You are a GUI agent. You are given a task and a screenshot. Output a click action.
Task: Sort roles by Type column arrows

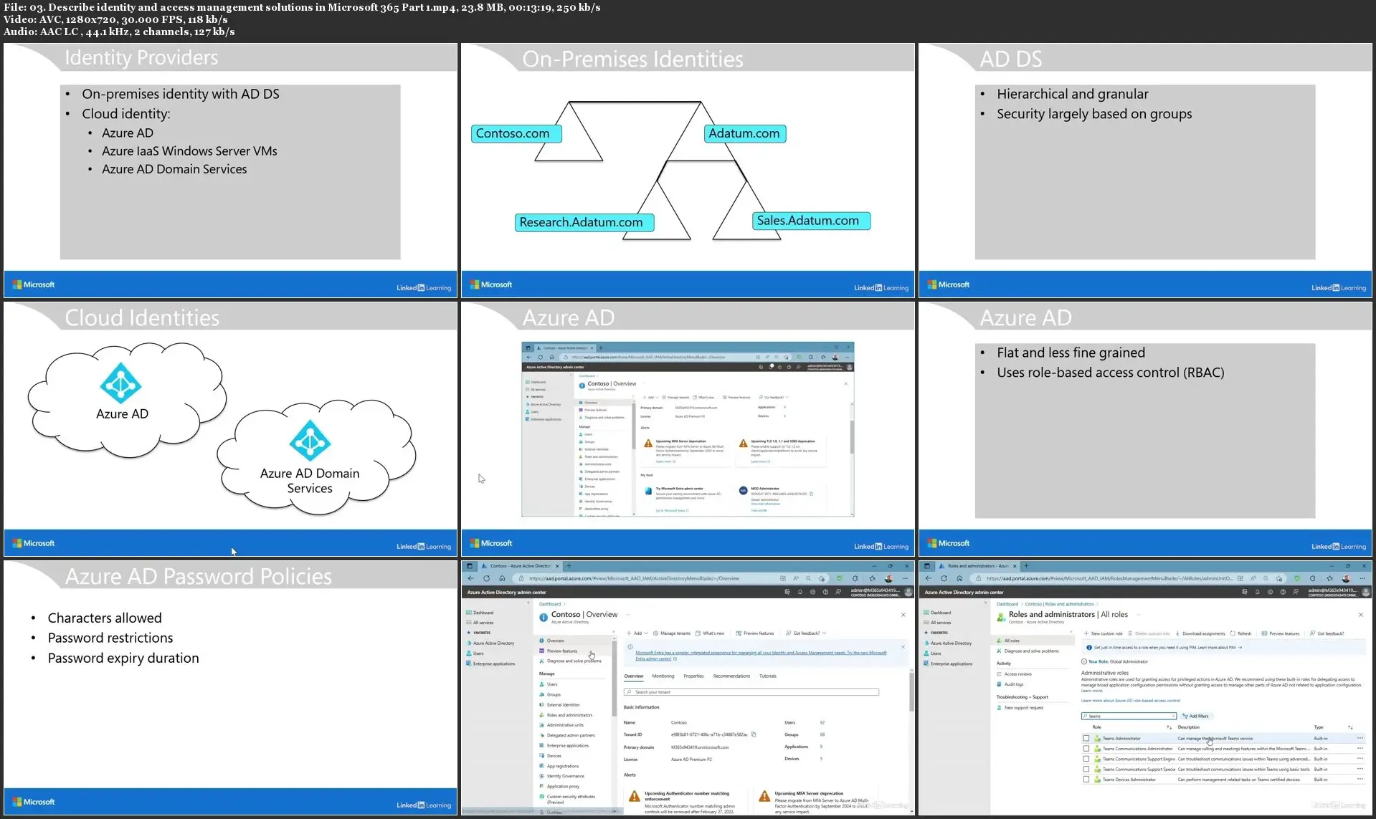click(x=1350, y=727)
